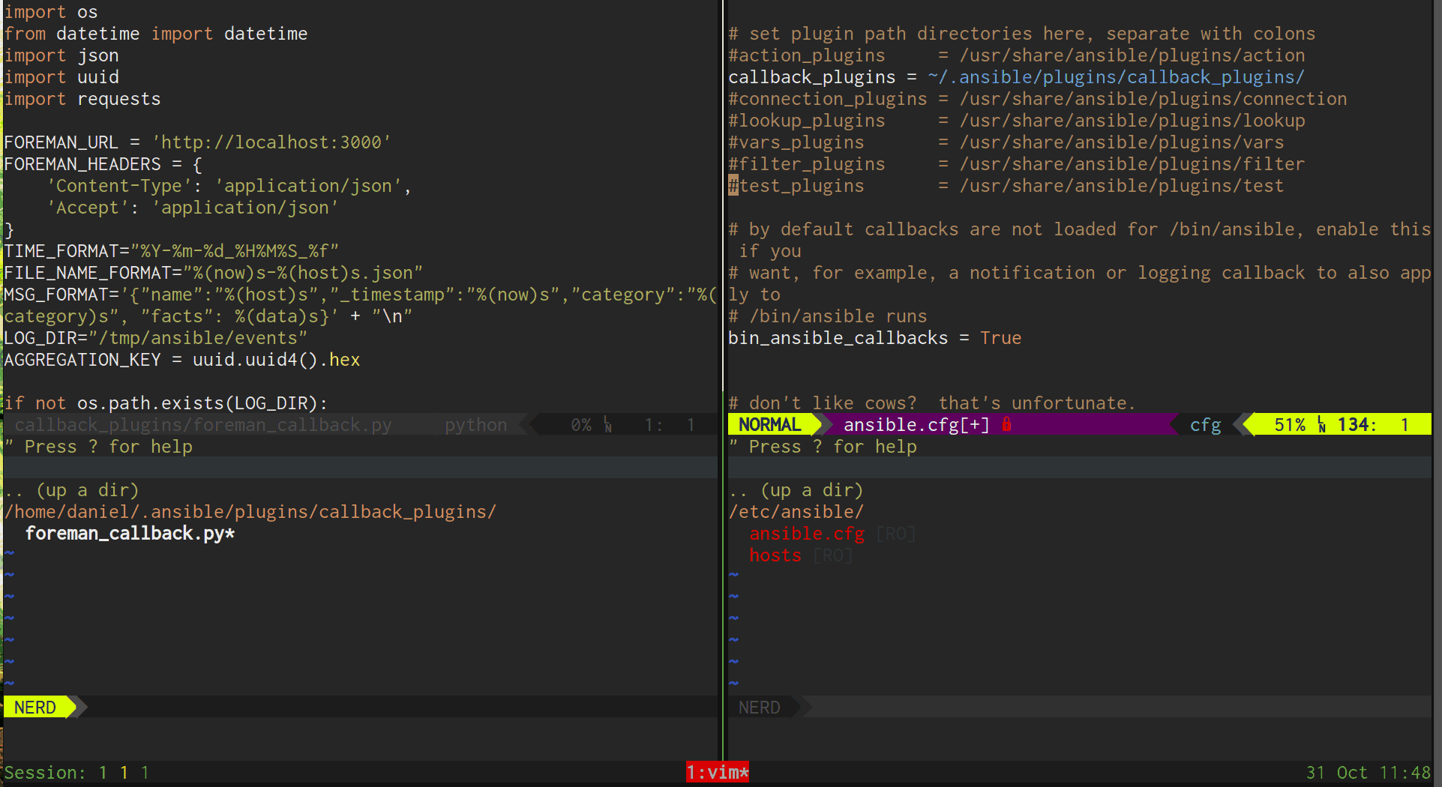Click the line number symbol in left statusline

607,425
